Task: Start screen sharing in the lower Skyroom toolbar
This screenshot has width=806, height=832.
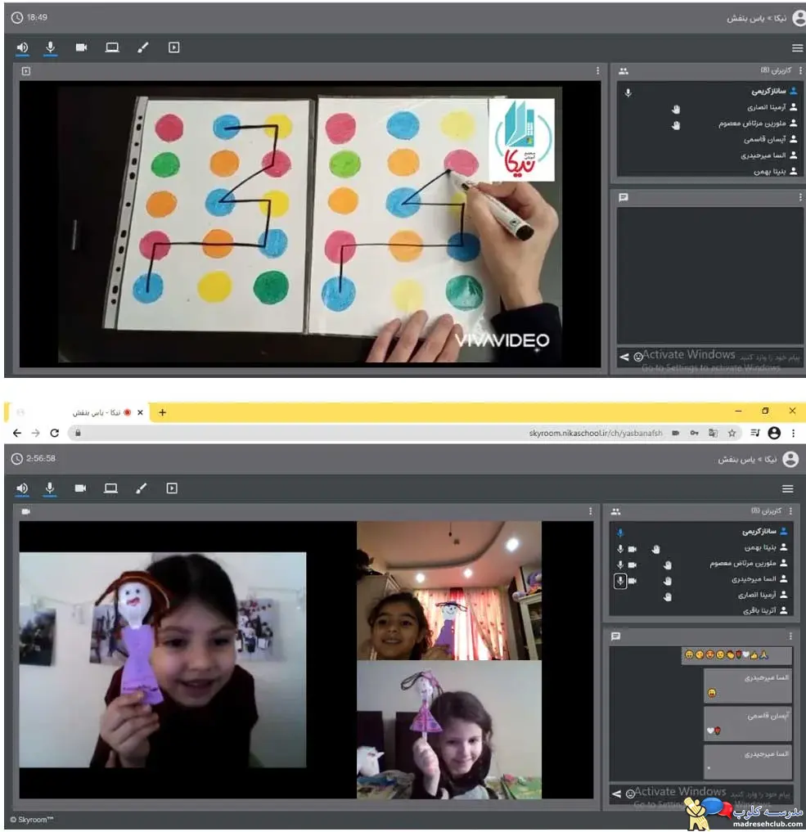Action: pos(110,488)
